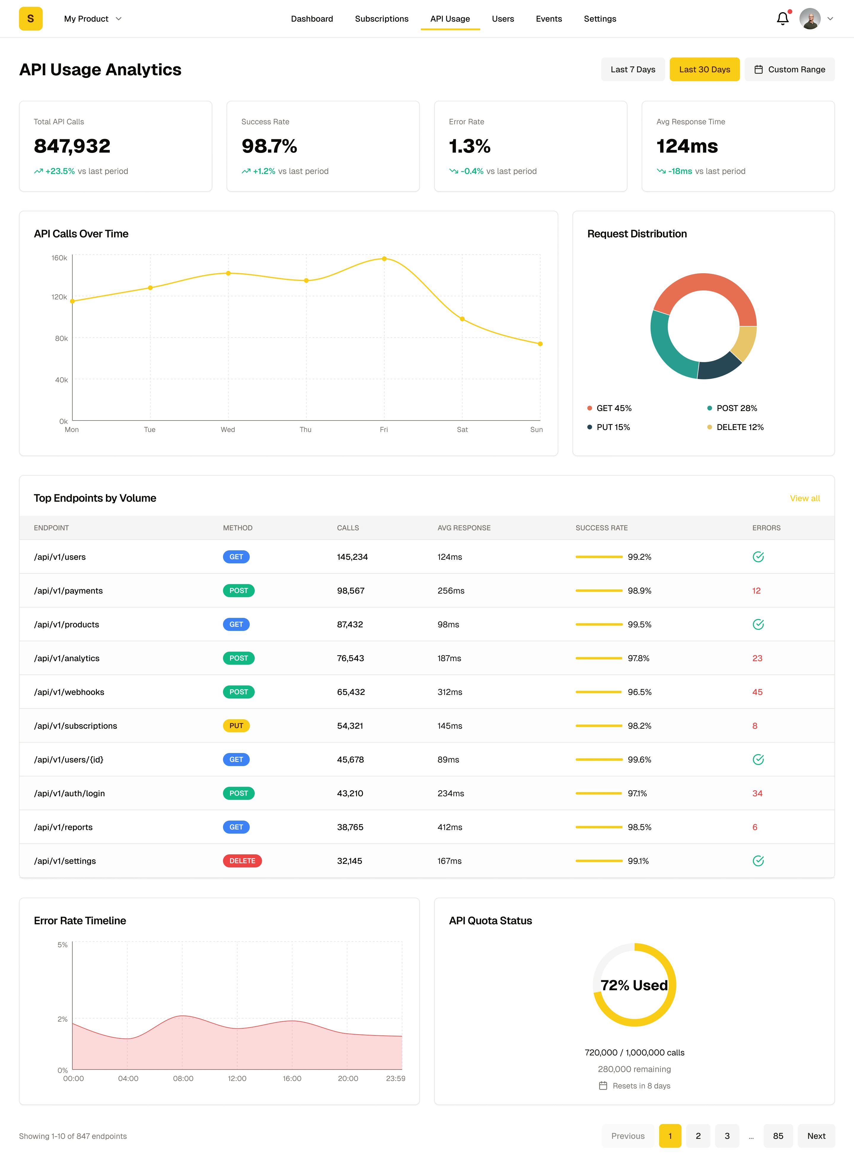The width and height of the screenshot is (854, 1167).
Task: Click the calendar icon in Custom Range
Action: tap(758, 69)
